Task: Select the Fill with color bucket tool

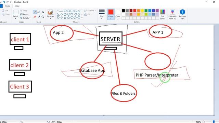Action: (x=39, y=12)
